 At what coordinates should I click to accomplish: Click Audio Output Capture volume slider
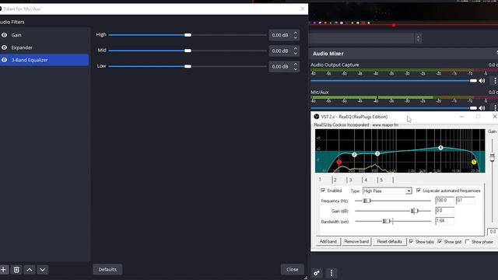pyautogui.click(x=394, y=81)
